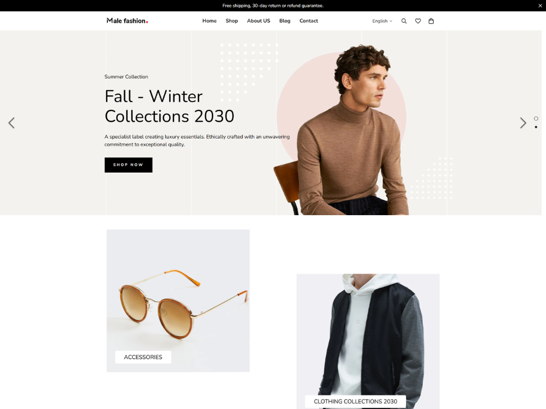Click the hooded jacket product image
The height and width of the screenshot is (409, 546).
tap(368, 334)
